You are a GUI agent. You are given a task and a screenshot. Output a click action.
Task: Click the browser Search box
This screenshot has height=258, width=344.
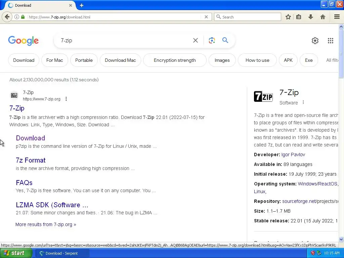click(x=248, y=17)
